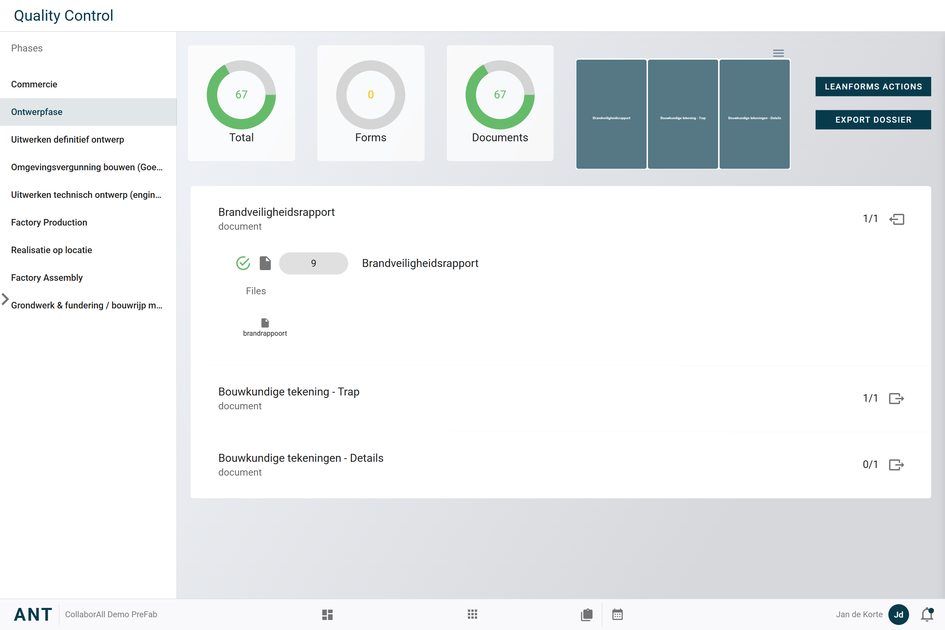Click the Quality Control page title
This screenshot has height=630, width=945.
(x=64, y=16)
